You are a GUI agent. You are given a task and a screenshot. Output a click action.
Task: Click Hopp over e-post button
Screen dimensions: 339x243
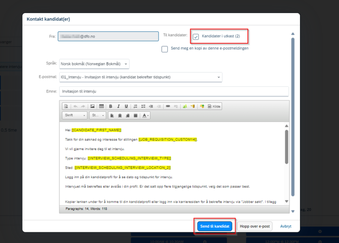point(255,226)
